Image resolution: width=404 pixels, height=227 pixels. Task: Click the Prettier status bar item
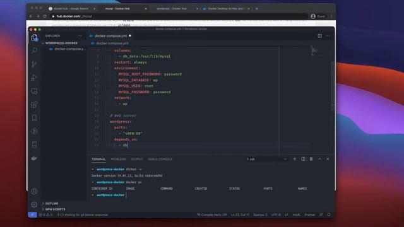pyautogui.click(x=310, y=214)
